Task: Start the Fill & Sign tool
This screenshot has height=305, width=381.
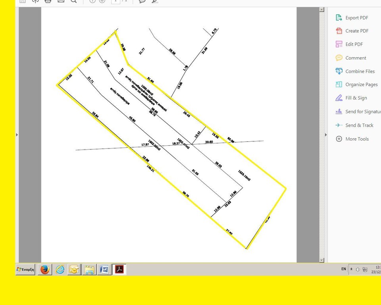Action: (x=351, y=98)
